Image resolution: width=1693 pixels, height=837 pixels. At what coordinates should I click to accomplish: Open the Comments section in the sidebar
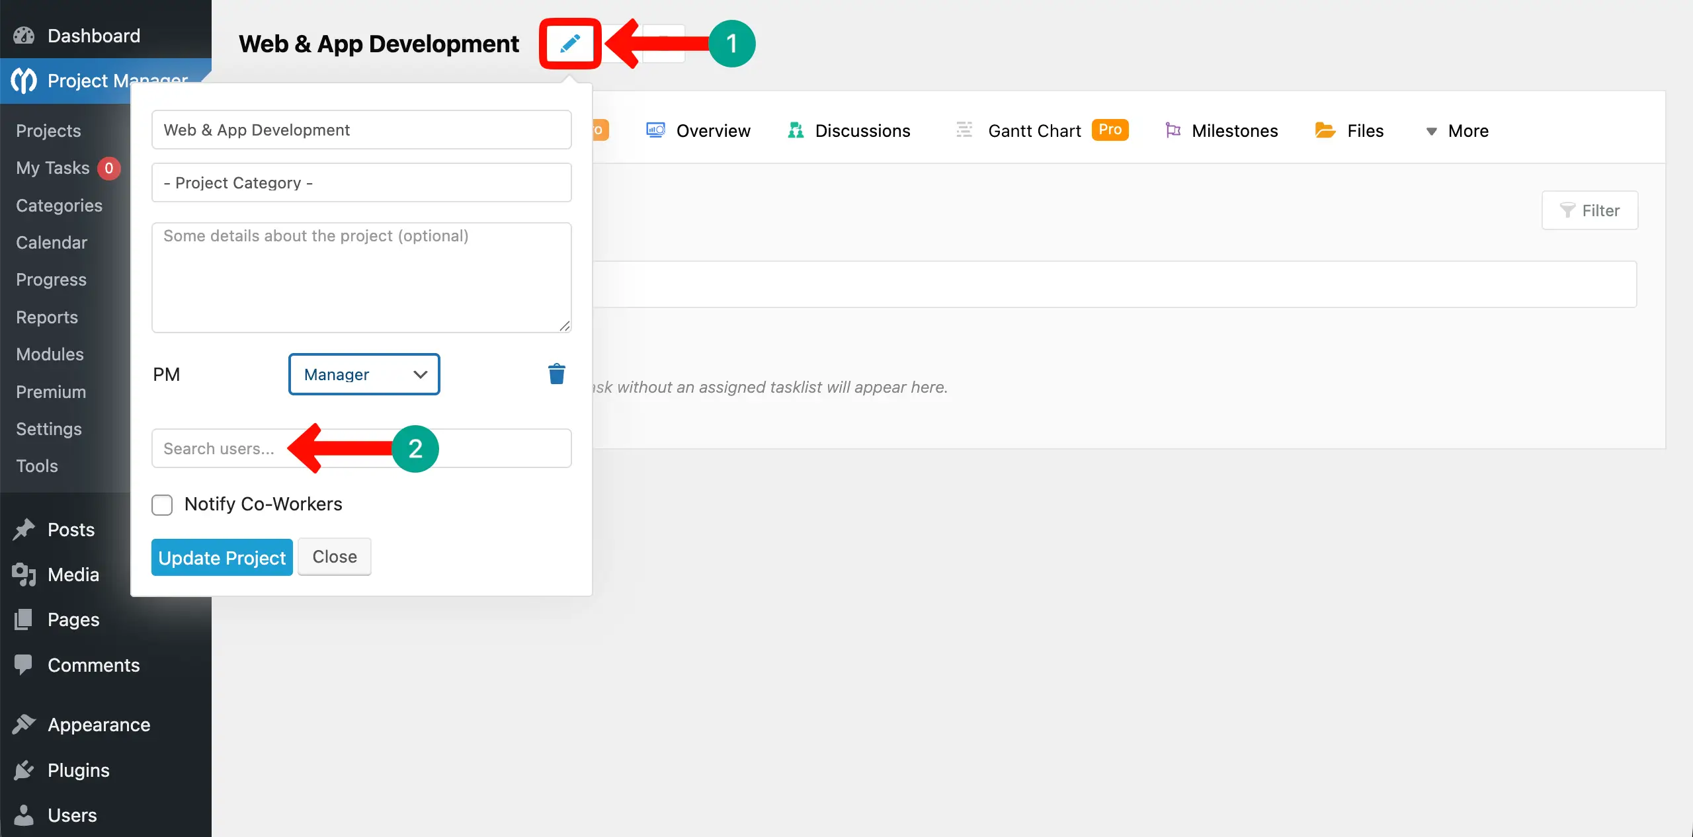93,664
